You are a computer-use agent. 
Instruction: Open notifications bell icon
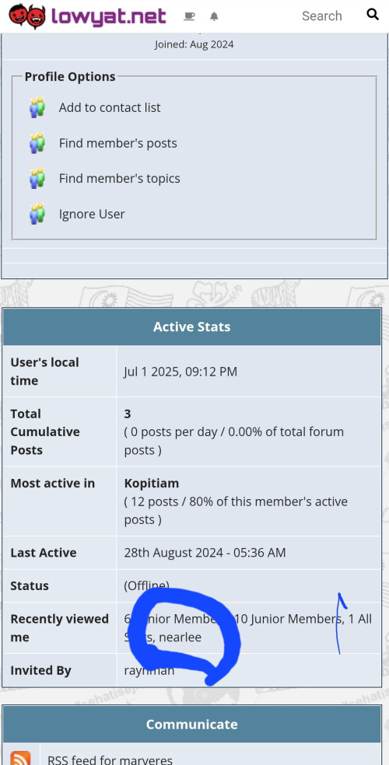214,16
